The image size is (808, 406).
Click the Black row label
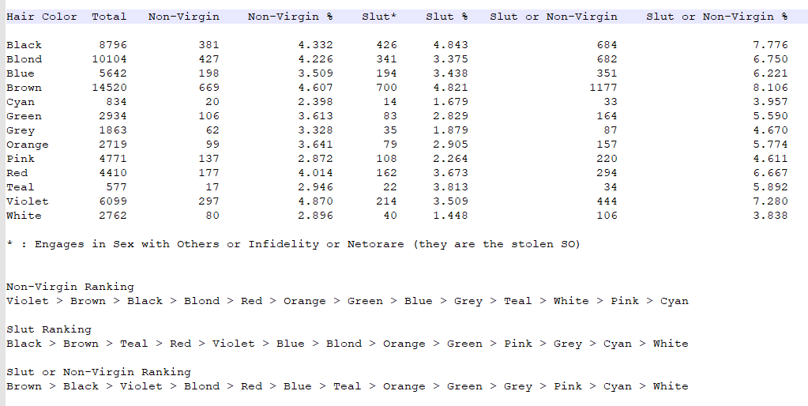point(24,45)
